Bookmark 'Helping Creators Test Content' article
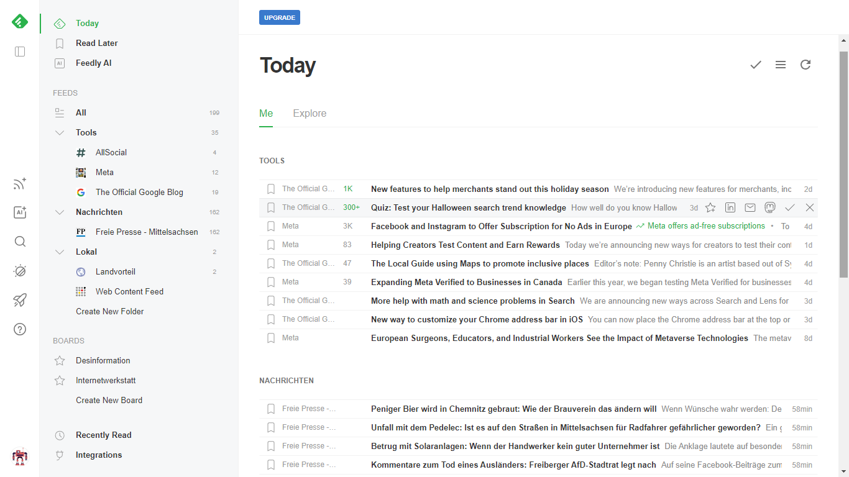 point(271,245)
